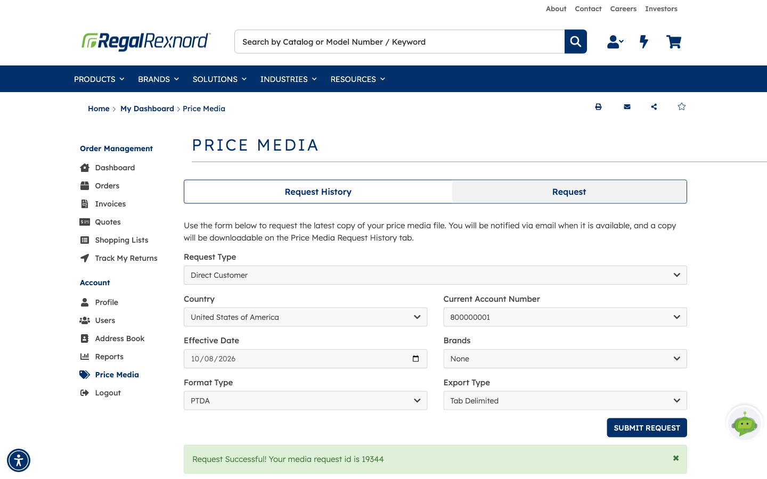Email this page via envelope icon
The width and height of the screenshot is (767, 479).
click(x=627, y=107)
